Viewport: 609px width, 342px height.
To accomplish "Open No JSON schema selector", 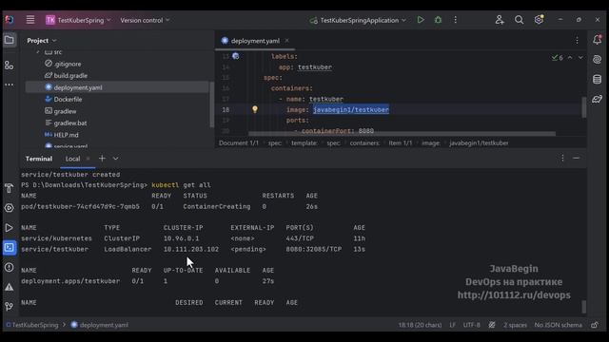I will (x=559, y=325).
